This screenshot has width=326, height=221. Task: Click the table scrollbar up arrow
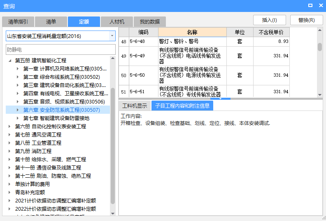pos(320,31)
